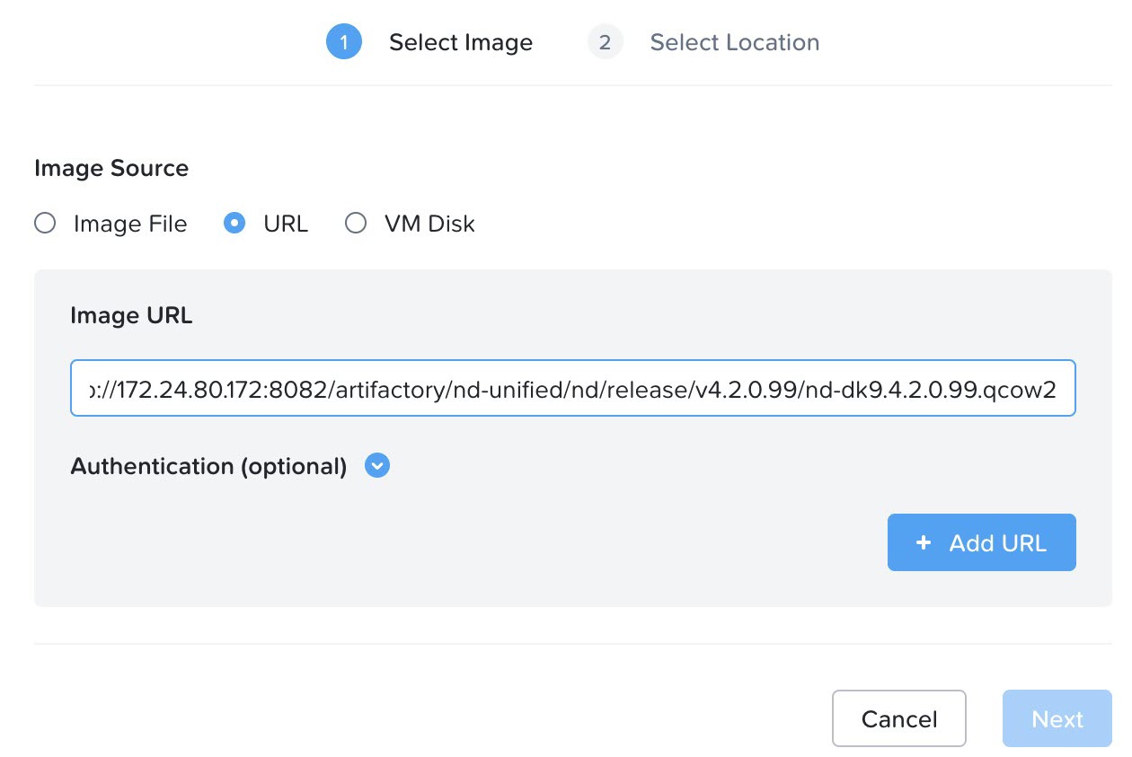This screenshot has height=757, width=1132.
Task: Proceed with the Next button
Action: (x=1057, y=718)
